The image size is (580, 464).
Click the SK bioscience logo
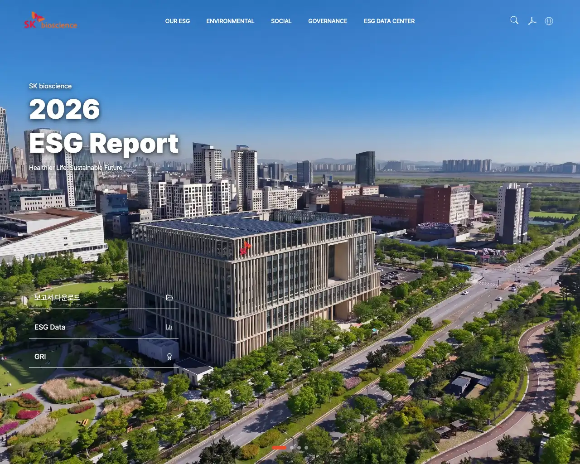coord(50,21)
